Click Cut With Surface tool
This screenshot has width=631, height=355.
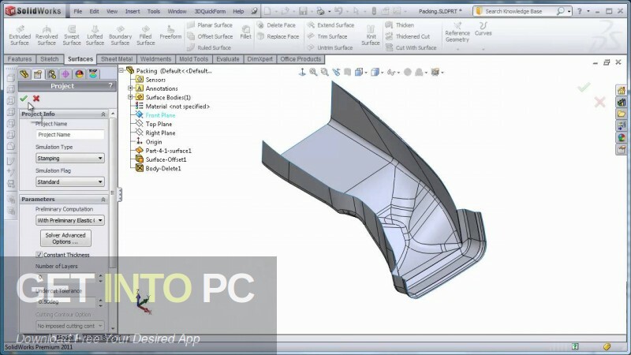[411, 47]
